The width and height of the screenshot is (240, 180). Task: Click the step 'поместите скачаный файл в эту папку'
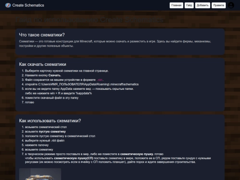pyautogui.click(x=52, y=98)
